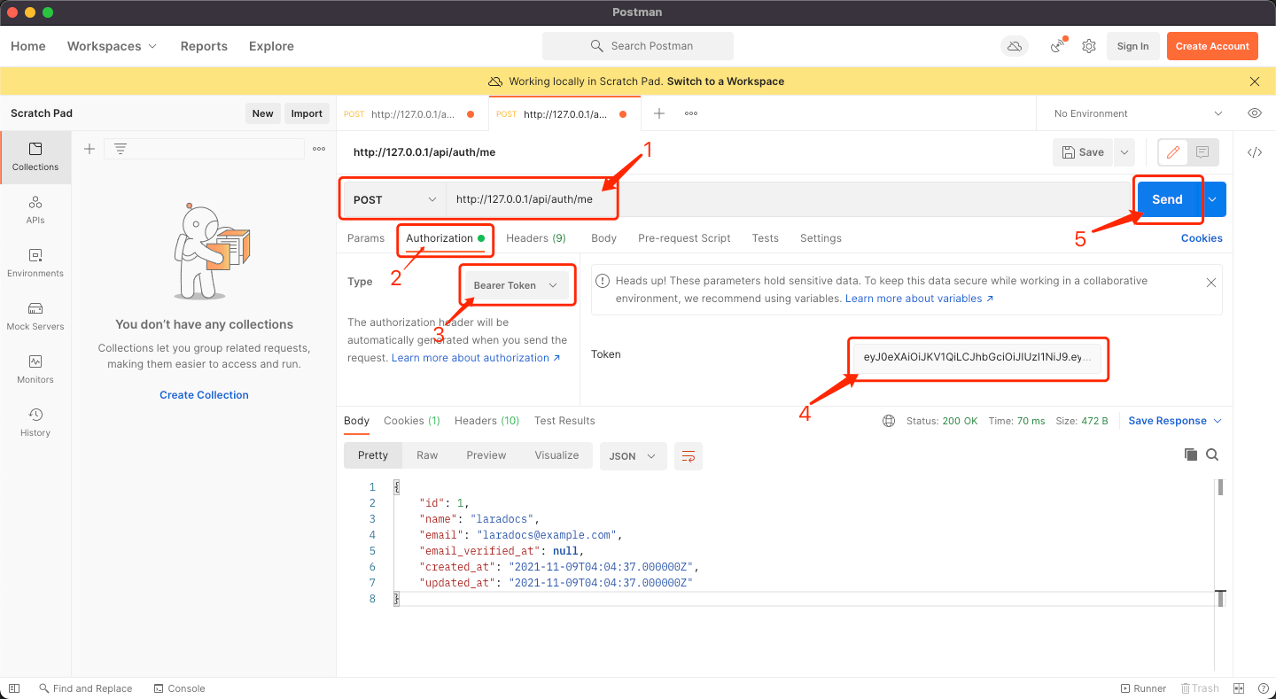Viewport: 1276px width, 699px height.
Task: Select the response Cookies (1) tab
Action: click(x=412, y=421)
